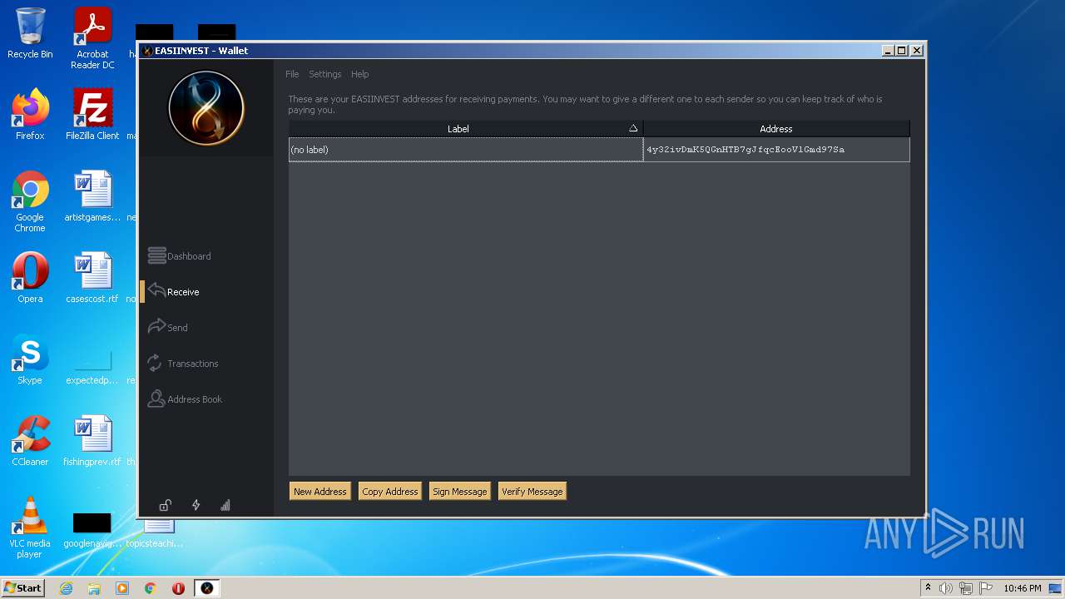Click the wallet lock status icon
Viewport: 1065px width, 599px height.
click(x=166, y=505)
